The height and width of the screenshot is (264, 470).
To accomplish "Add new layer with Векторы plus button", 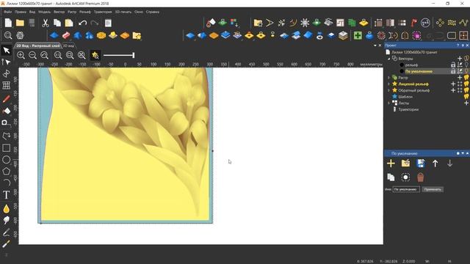I will [x=460, y=59].
